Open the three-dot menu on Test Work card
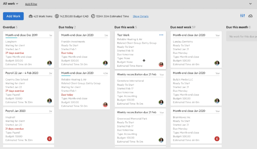The image size is (257, 149). point(161,35)
